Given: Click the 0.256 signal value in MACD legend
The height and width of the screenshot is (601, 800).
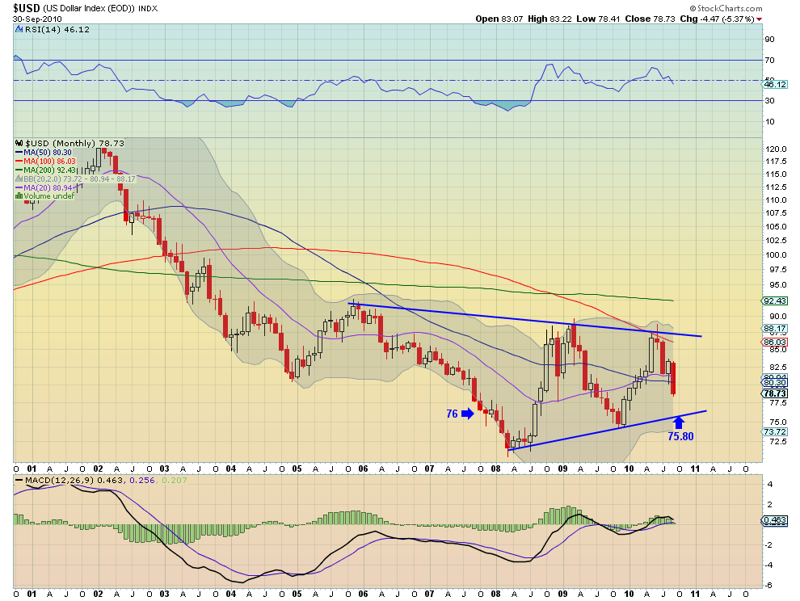Looking at the screenshot, I should (x=143, y=480).
